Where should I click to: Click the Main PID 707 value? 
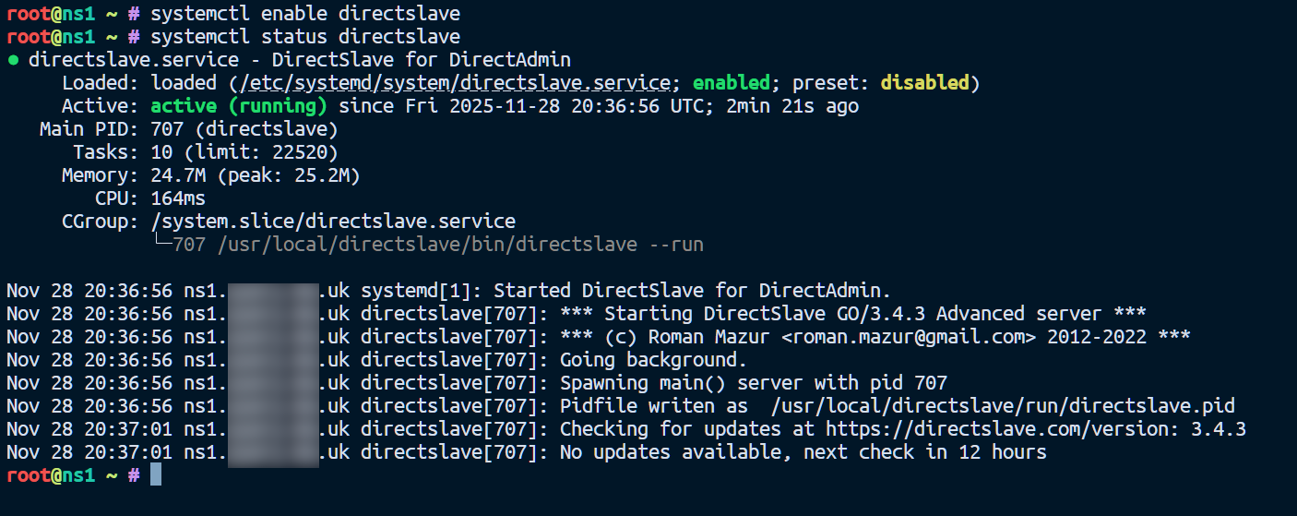[167, 129]
